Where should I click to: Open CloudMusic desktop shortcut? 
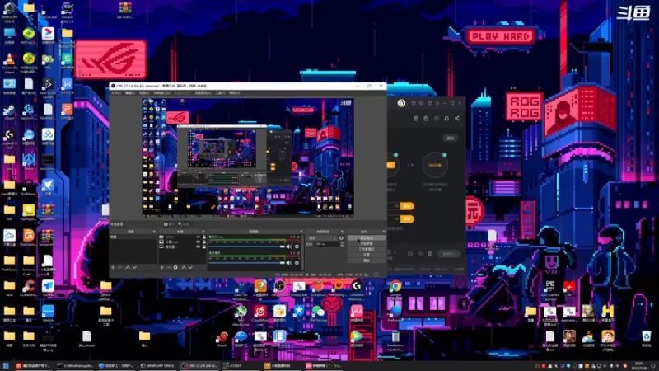[x=260, y=314]
